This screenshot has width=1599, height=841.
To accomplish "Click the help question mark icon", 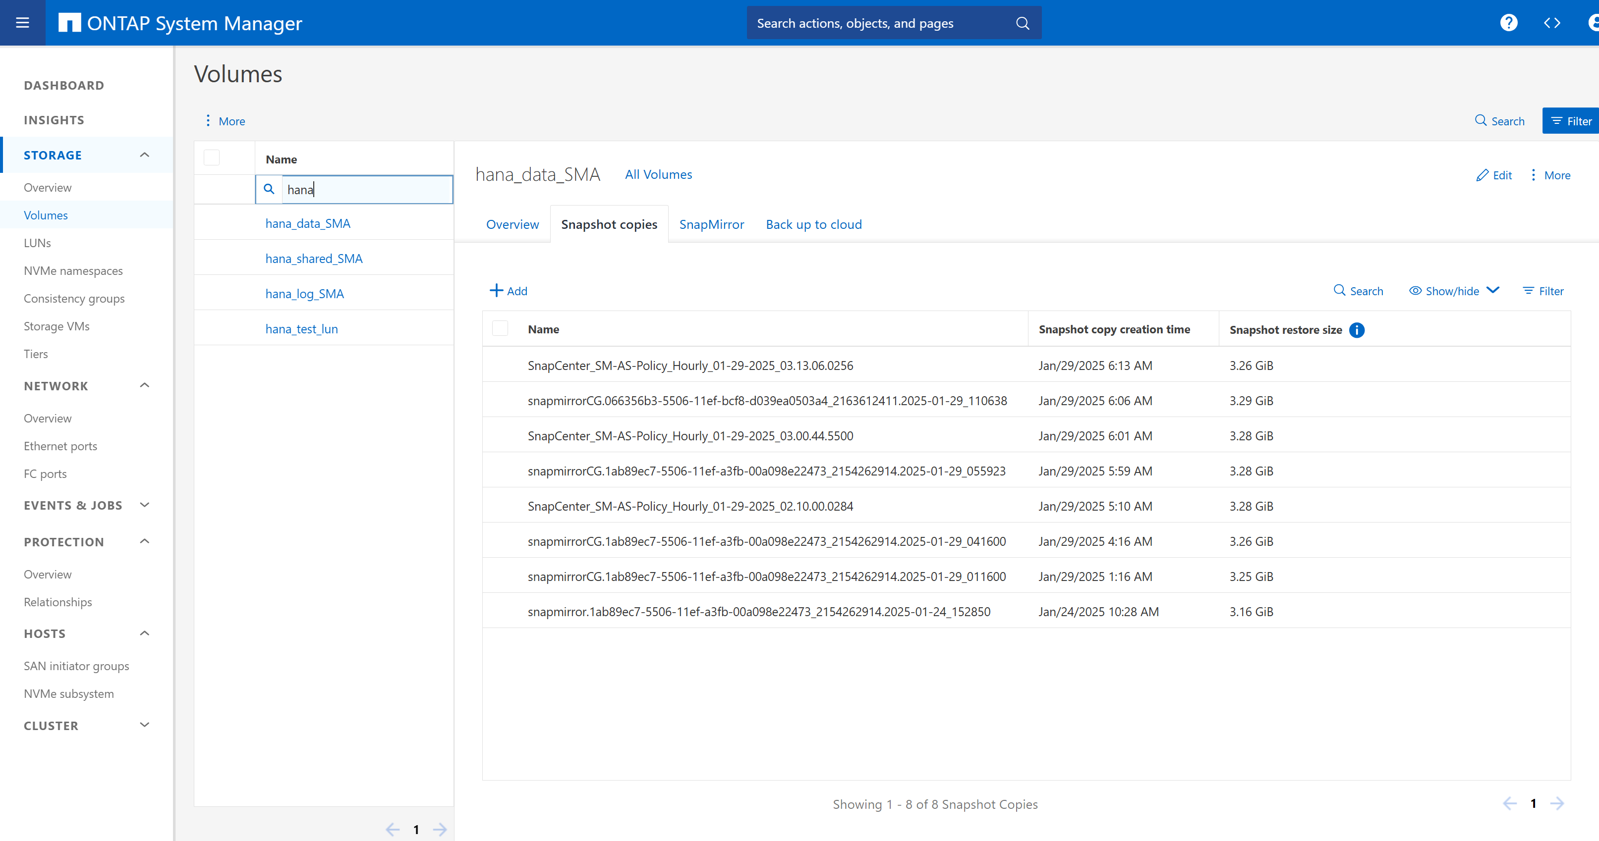I will pyautogui.click(x=1508, y=23).
